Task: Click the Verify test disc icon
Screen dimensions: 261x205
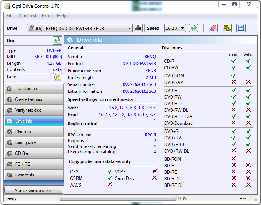Action: coord(9,110)
